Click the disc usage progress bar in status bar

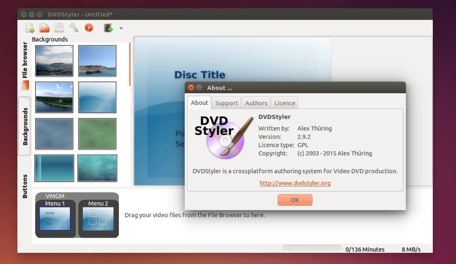coord(312,248)
